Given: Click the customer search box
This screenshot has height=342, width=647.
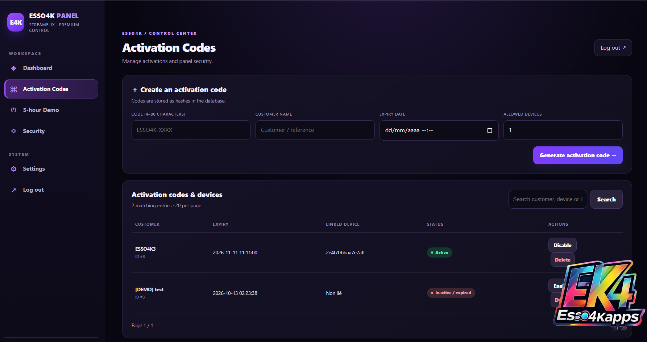Looking at the screenshot, I should (548, 199).
